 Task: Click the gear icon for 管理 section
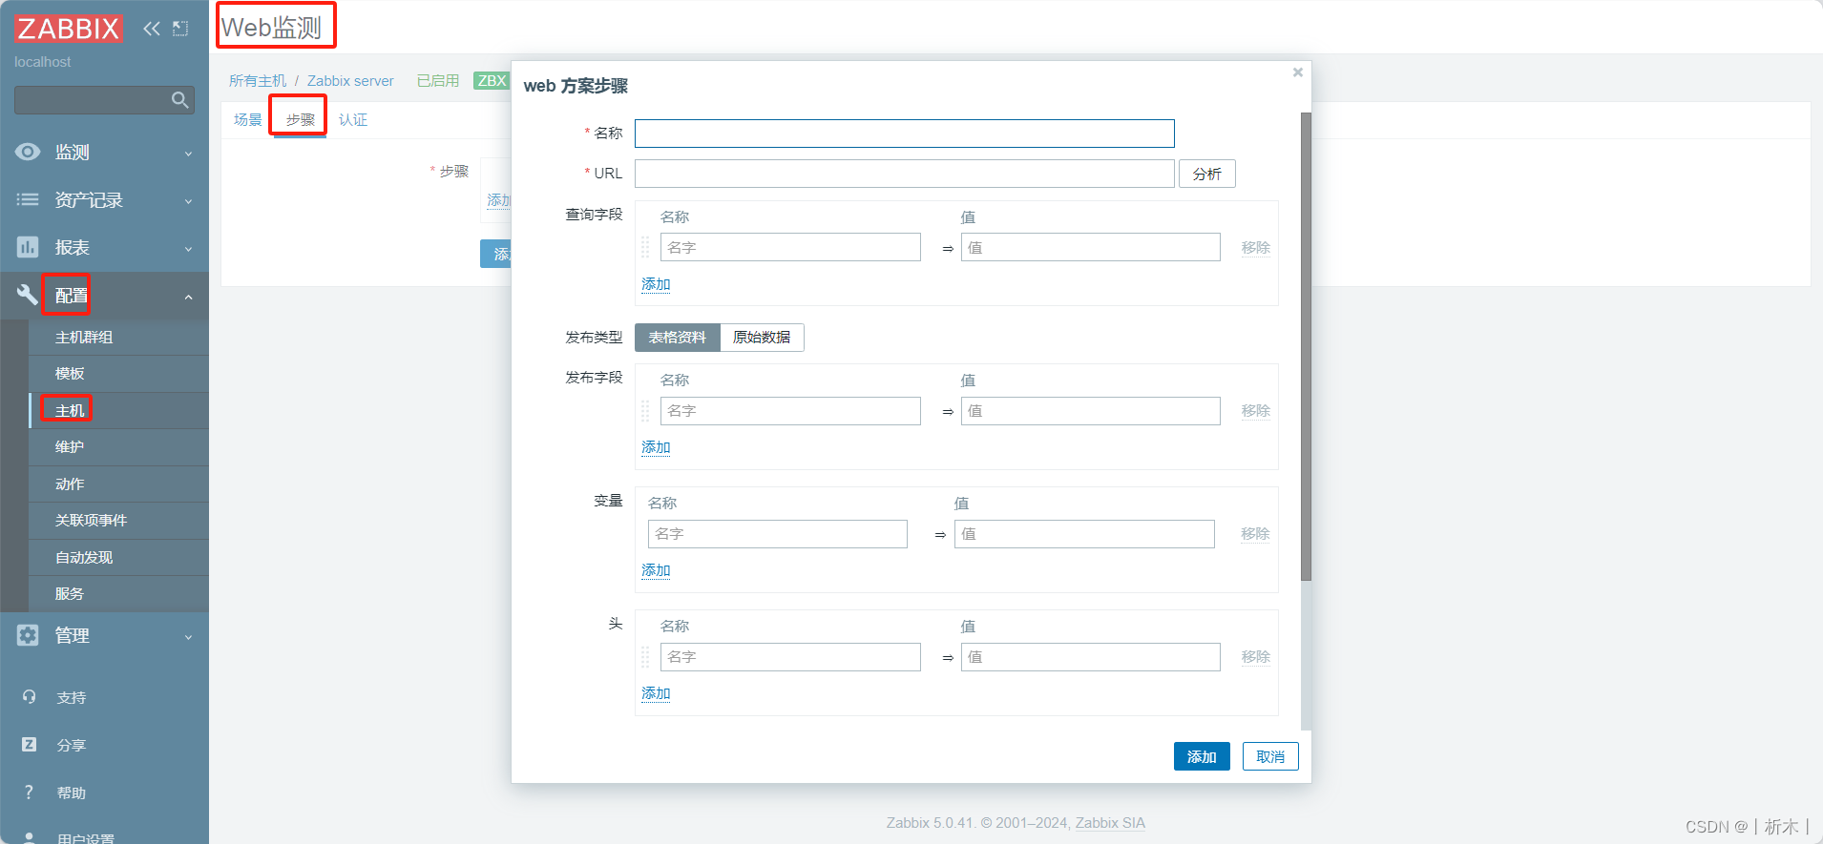pyautogui.click(x=28, y=635)
